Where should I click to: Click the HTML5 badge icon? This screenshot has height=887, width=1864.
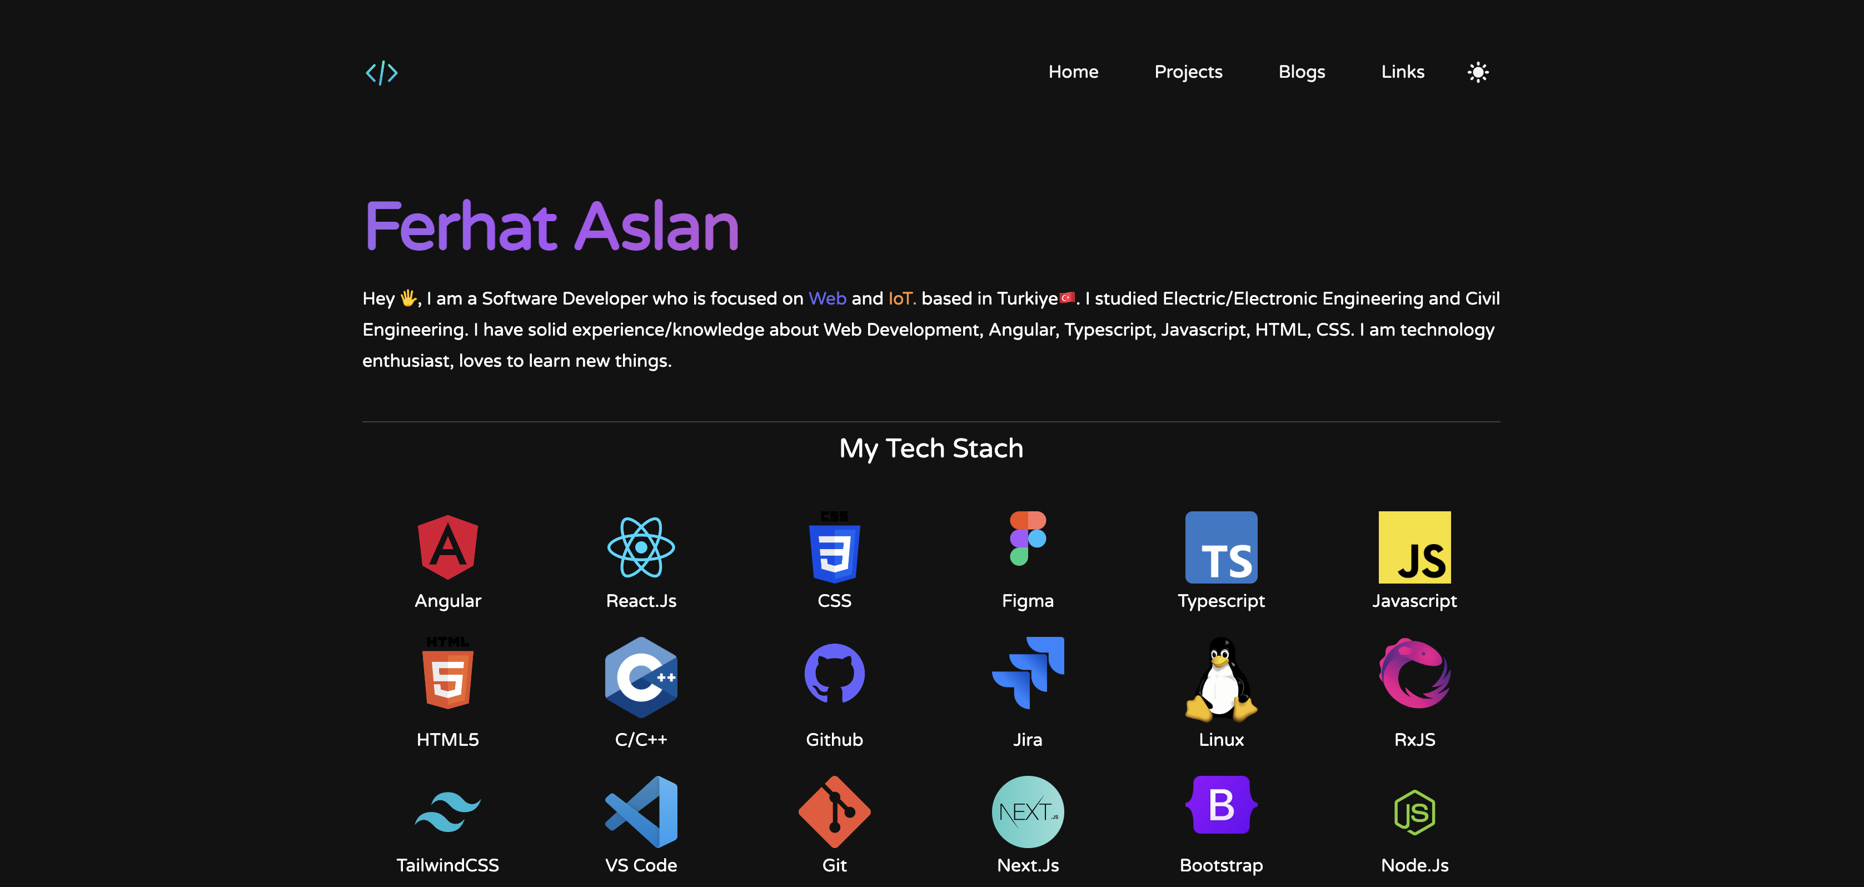pyautogui.click(x=448, y=673)
